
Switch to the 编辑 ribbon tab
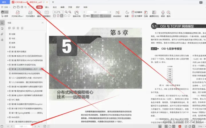tap(62, 7)
